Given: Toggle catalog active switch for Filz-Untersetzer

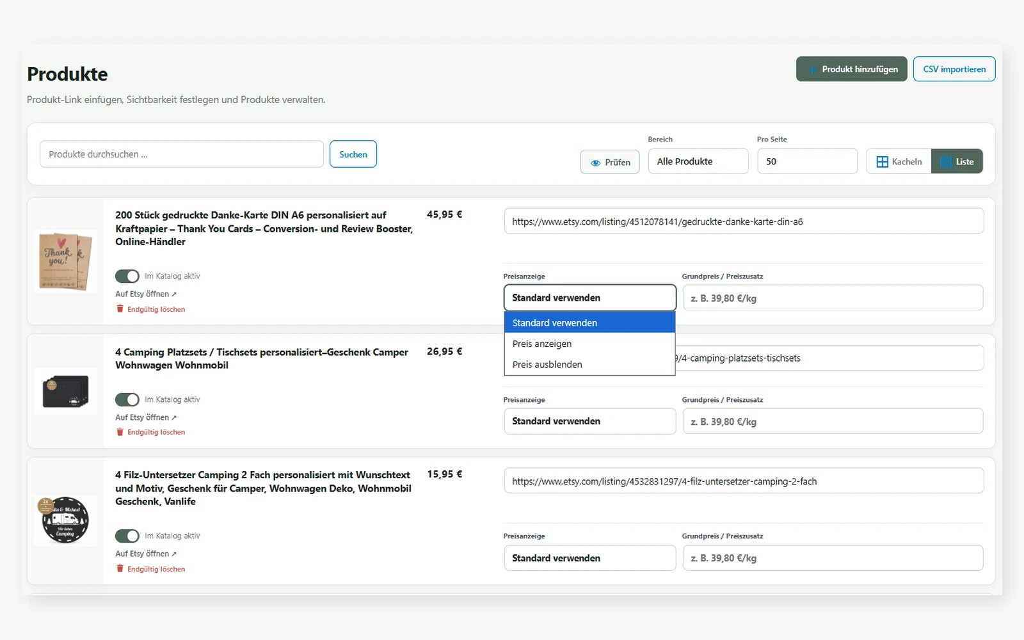Looking at the screenshot, I should (127, 536).
